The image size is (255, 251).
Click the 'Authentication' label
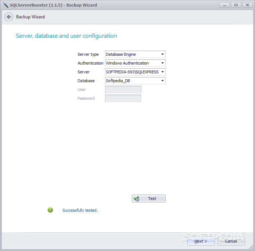[90, 63]
